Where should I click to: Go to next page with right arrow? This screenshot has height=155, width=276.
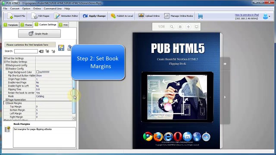(x=225, y=97)
